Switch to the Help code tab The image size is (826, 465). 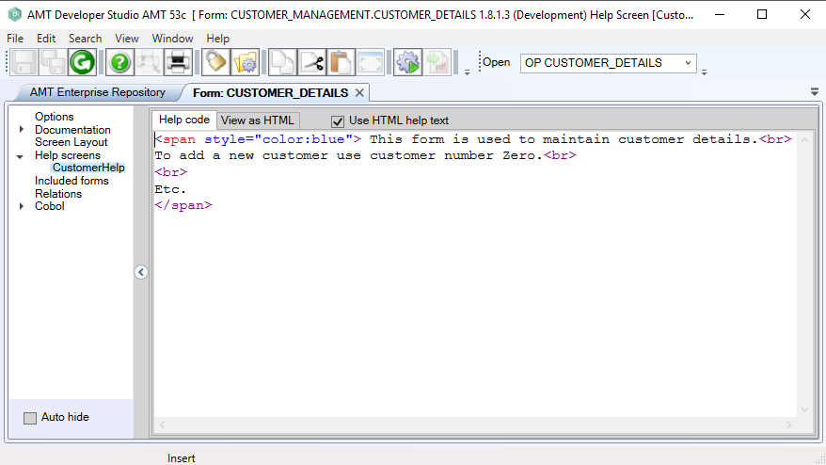click(x=183, y=120)
